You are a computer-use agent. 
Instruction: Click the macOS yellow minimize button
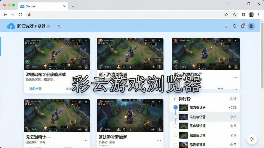coord(9,5)
